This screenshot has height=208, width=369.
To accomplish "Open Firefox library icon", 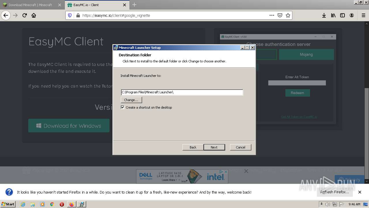I will click(x=333, y=15).
